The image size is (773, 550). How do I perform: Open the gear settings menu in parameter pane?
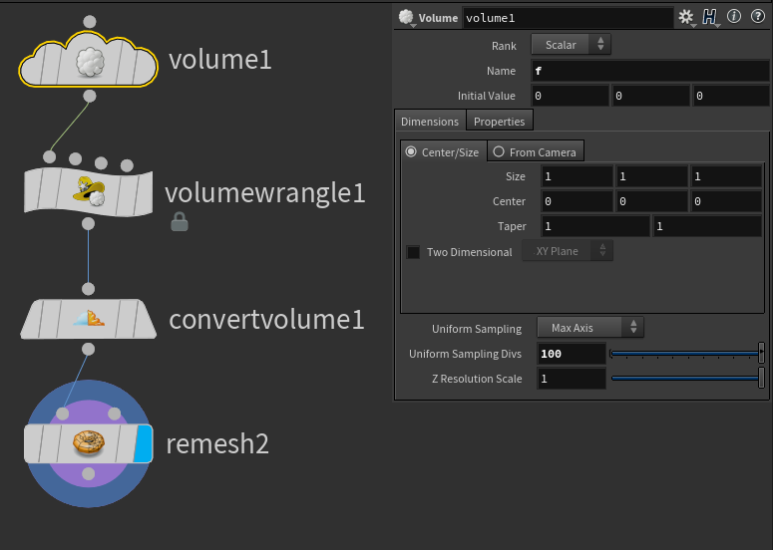coord(686,17)
